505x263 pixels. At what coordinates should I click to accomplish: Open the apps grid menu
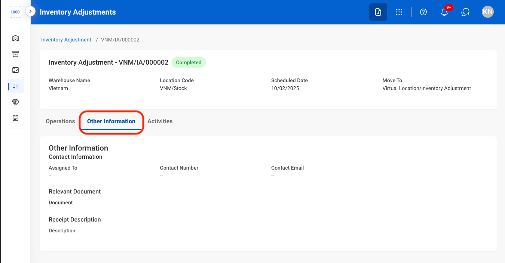(x=399, y=12)
